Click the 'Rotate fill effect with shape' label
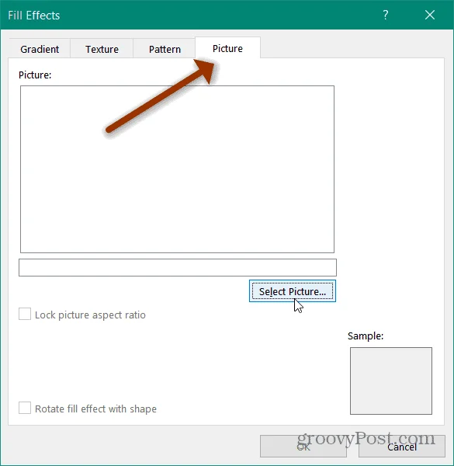The image size is (454, 466). pyautogui.click(x=95, y=409)
